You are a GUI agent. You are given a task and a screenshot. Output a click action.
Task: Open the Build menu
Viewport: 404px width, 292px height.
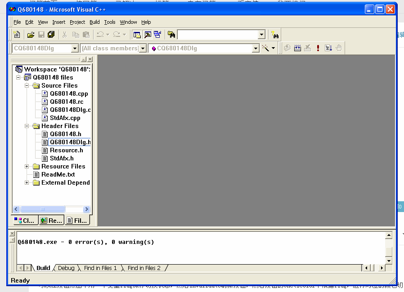[x=94, y=22]
